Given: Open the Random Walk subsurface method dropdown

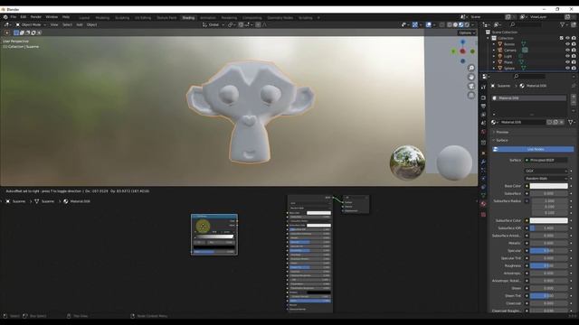Looking at the screenshot, I should [546, 179].
